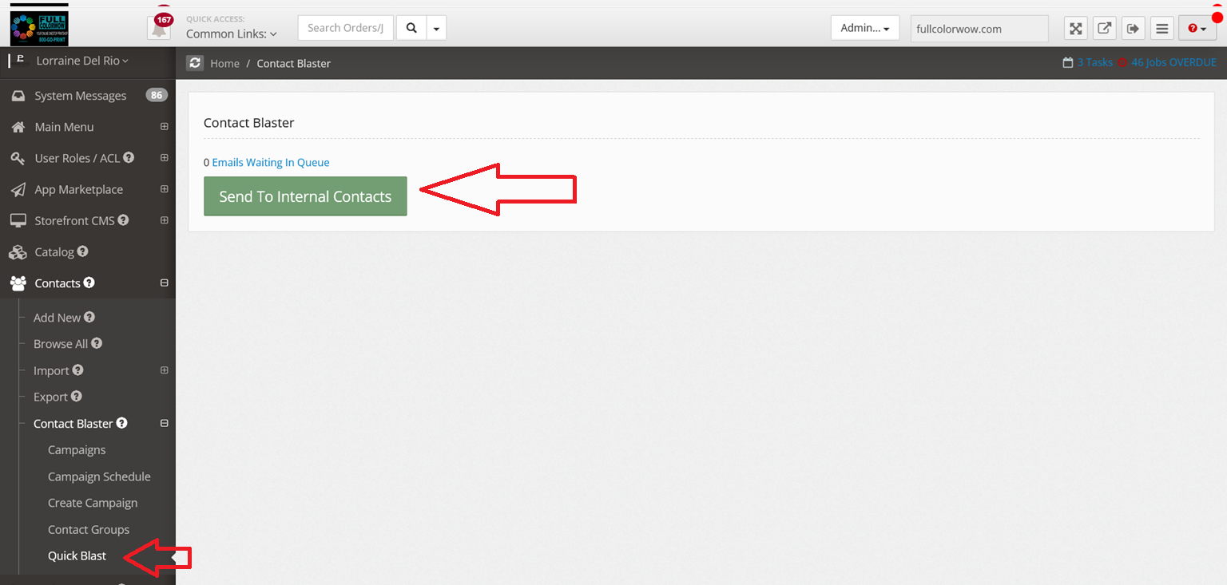Click the notification bell icon

(159, 29)
